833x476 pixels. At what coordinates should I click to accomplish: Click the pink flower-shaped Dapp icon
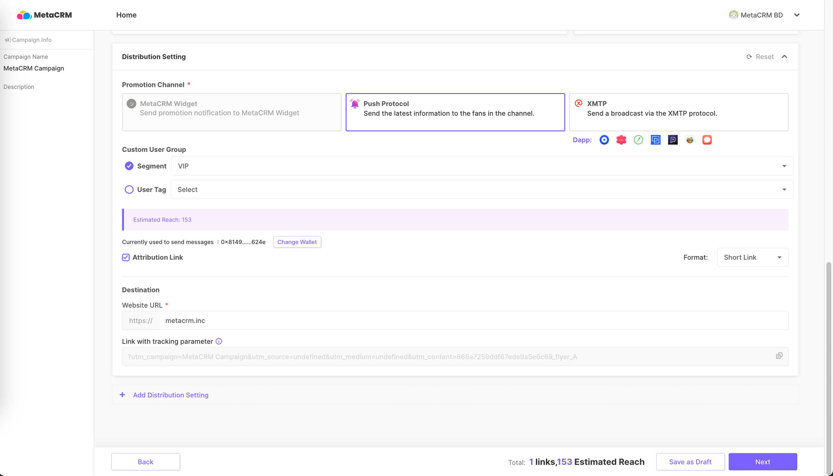click(x=621, y=140)
